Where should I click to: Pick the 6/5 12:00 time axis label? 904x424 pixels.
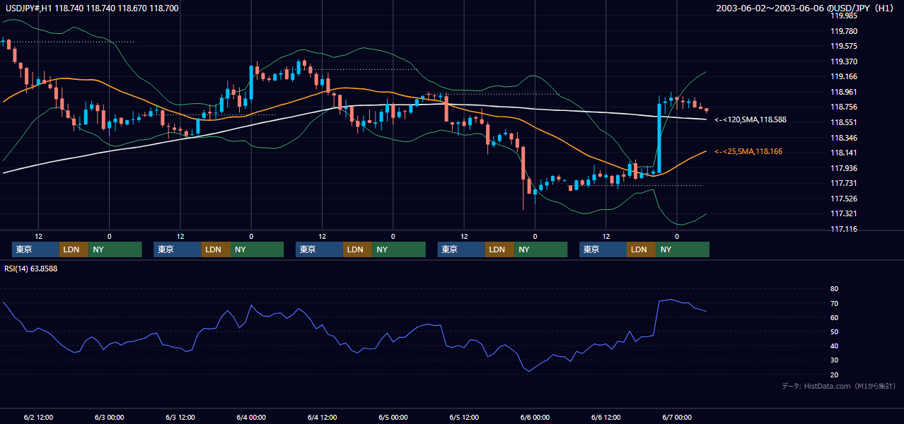pos(464,417)
